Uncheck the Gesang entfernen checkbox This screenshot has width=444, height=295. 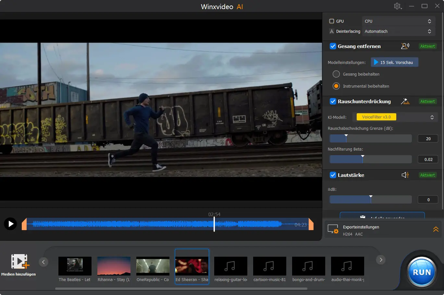(x=333, y=46)
